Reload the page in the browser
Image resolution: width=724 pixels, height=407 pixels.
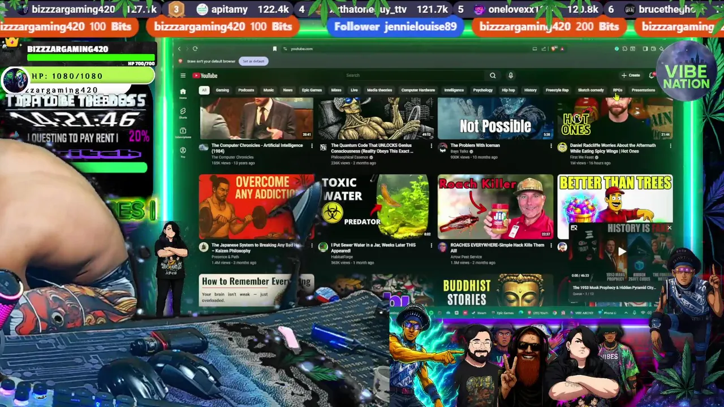point(195,49)
